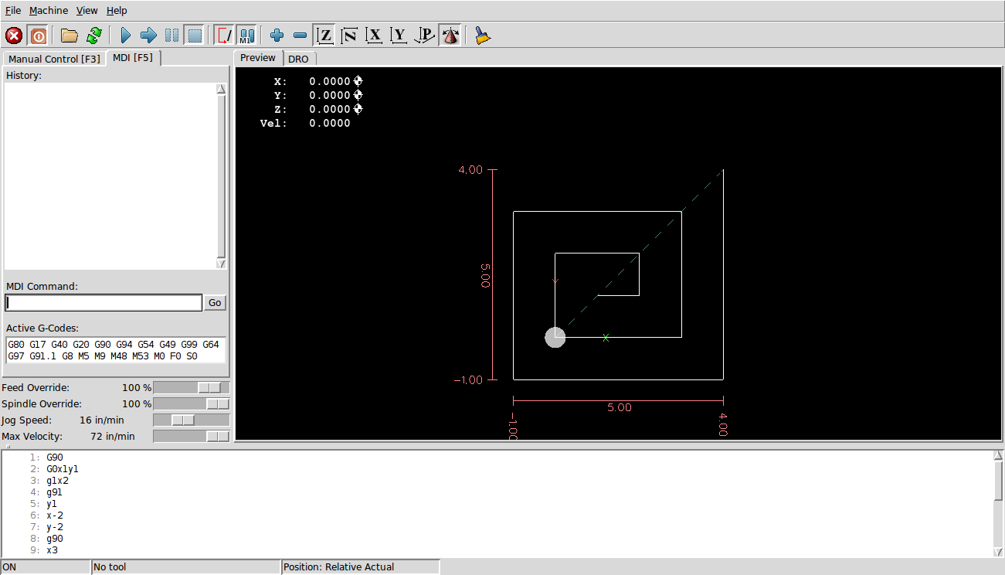Switch to the DRO tab
The width and height of the screenshot is (1005, 575).
click(x=298, y=59)
